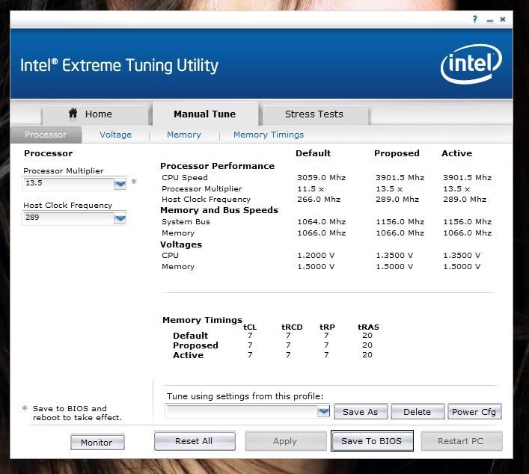Click Reset All button
The width and height of the screenshot is (529, 474).
coord(195,441)
